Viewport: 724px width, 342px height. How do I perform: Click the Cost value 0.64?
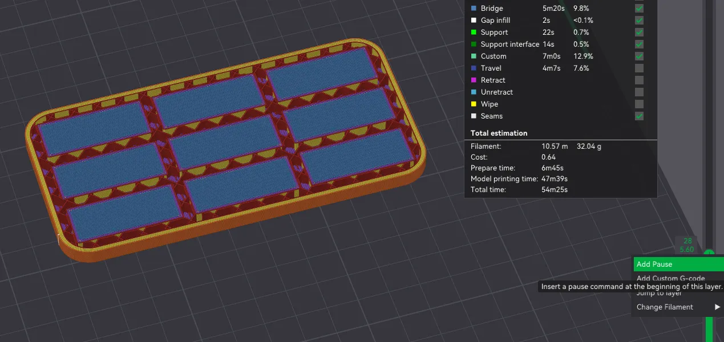[548, 157]
